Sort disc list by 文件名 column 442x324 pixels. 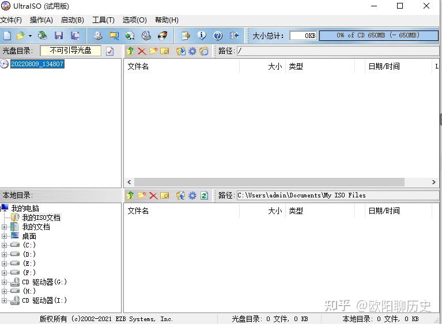coord(182,66)
